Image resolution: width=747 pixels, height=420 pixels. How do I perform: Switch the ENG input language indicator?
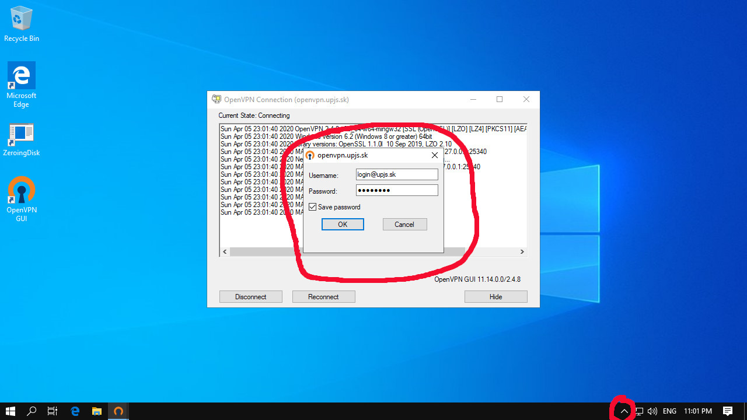(669, 411)
